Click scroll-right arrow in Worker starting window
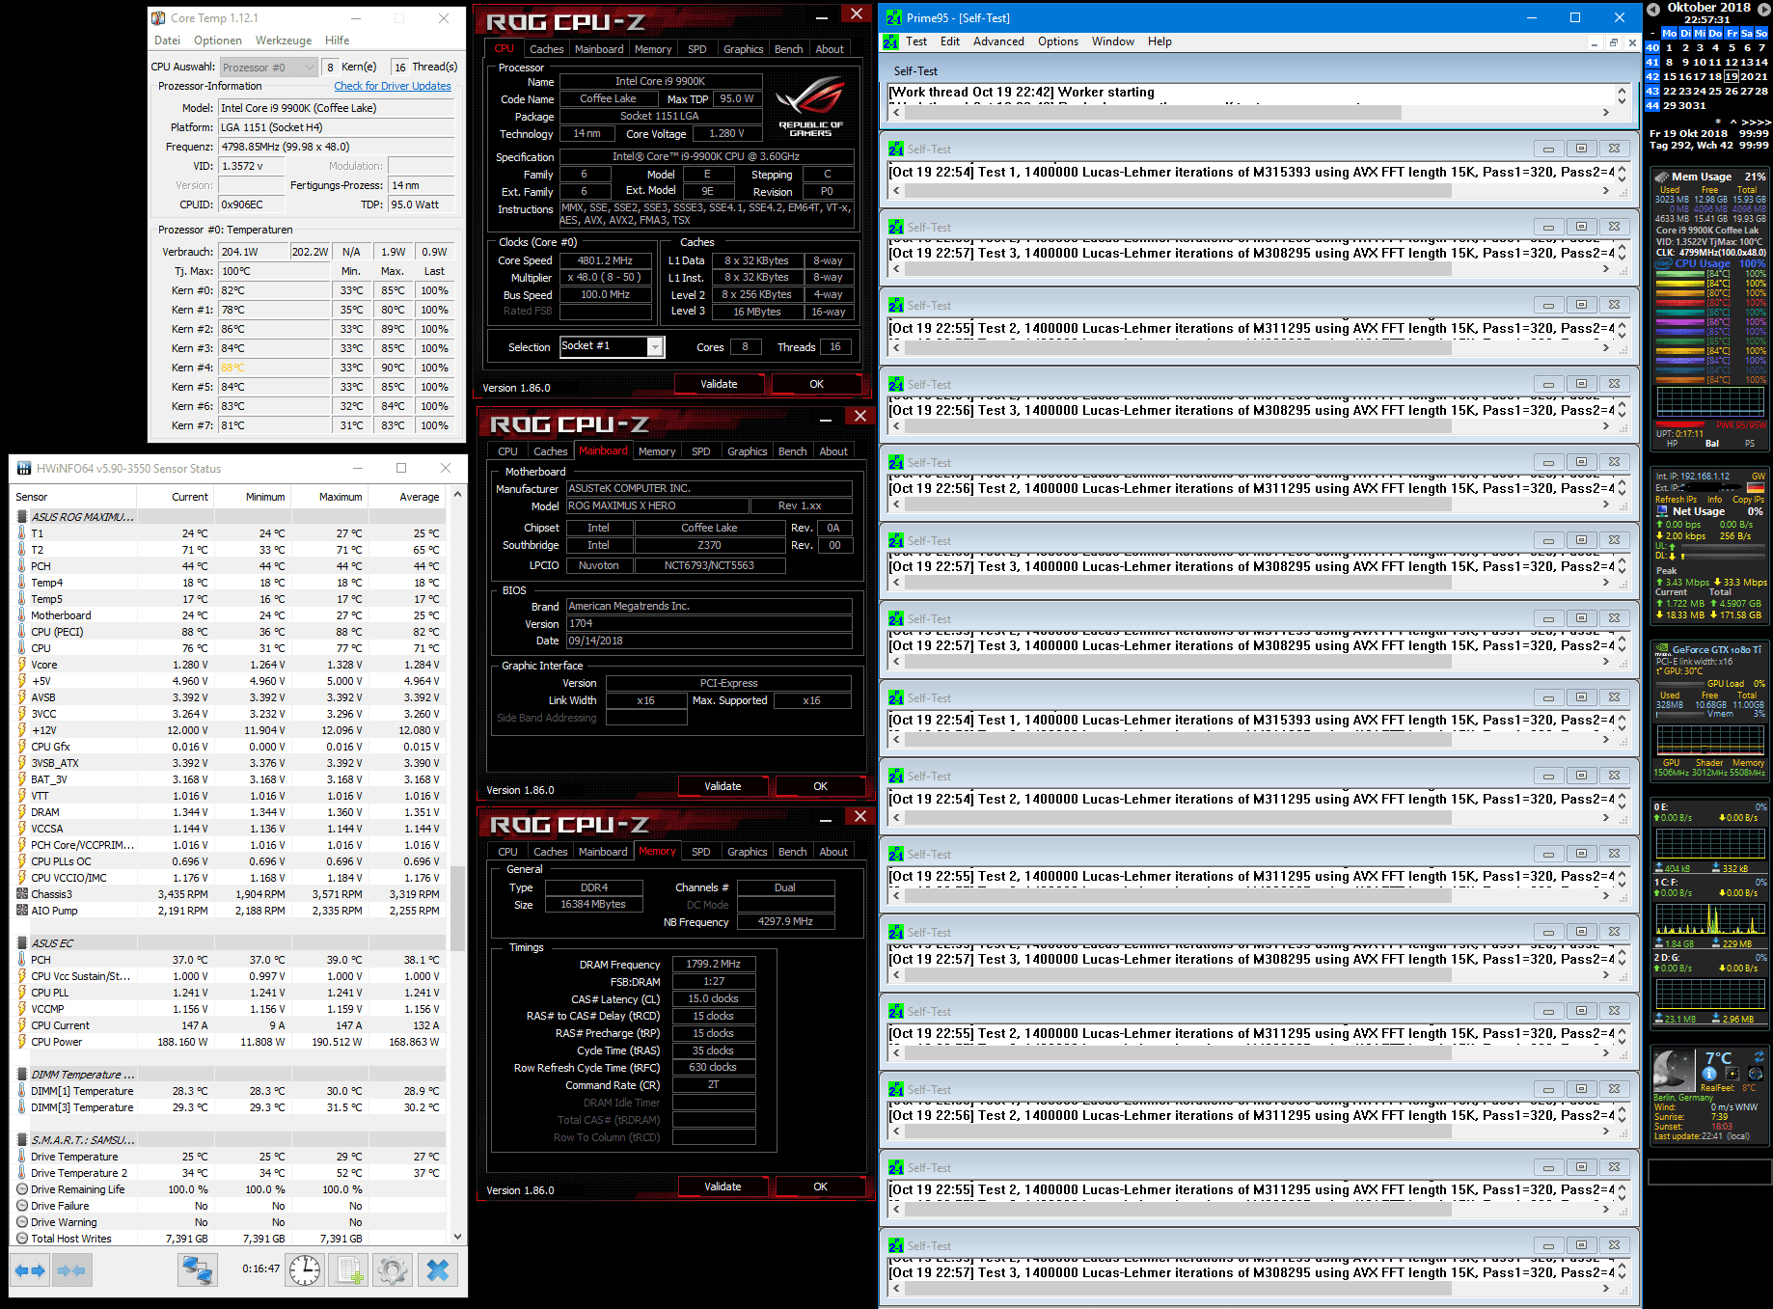 pyautogui.click(x=1606, y=113)
